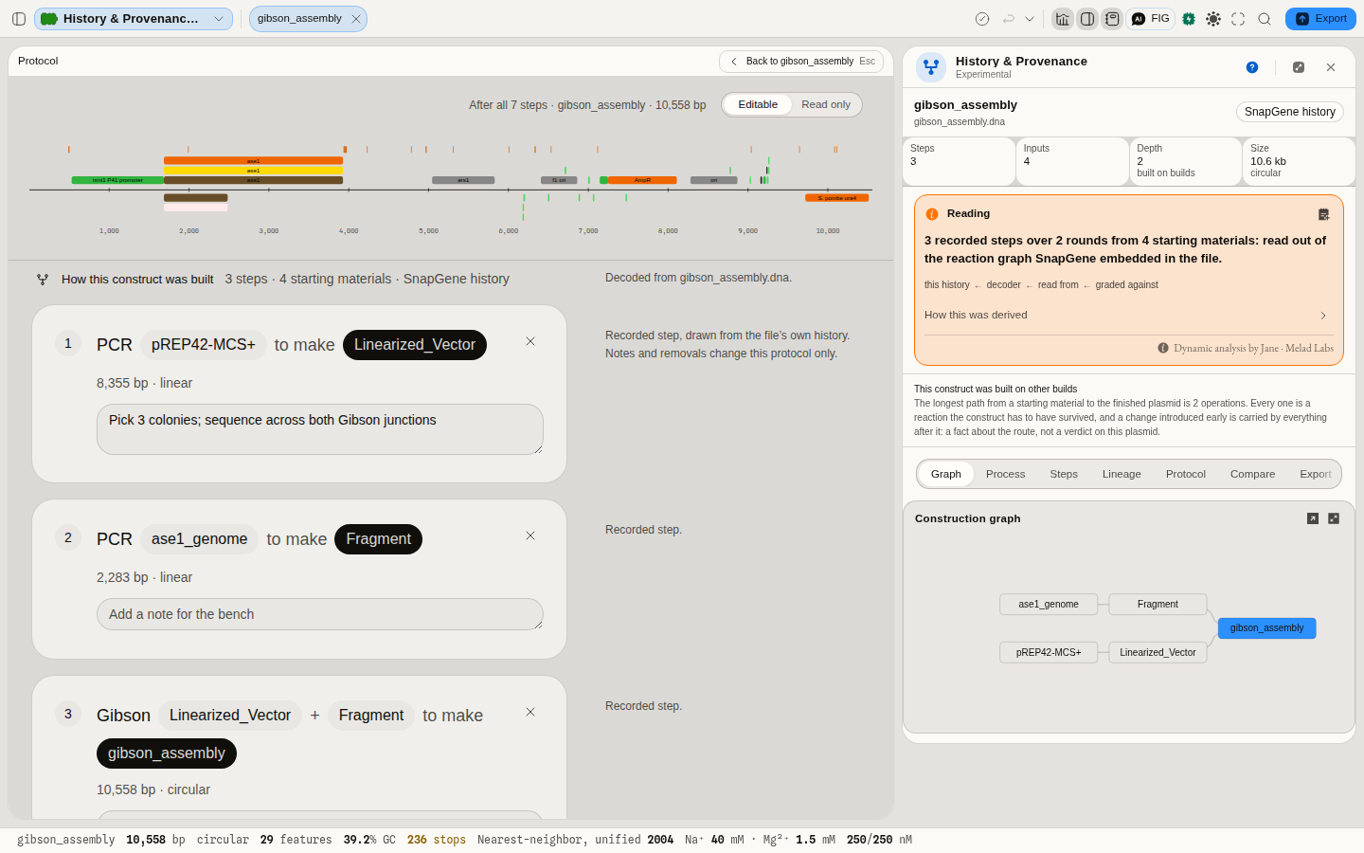The image size is (1364, 853).
Task: Remove step 1 PCR pREP42-MCS+ with its X
Action: tap(530, 341)
